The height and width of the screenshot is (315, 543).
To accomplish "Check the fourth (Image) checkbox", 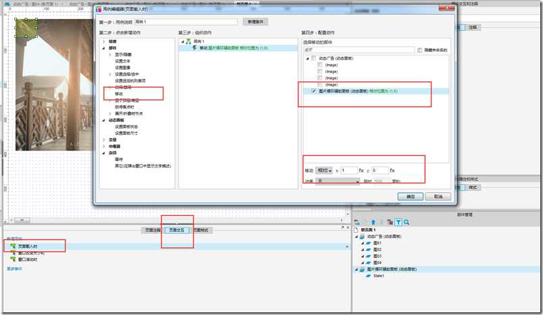I will click(320, 85).
